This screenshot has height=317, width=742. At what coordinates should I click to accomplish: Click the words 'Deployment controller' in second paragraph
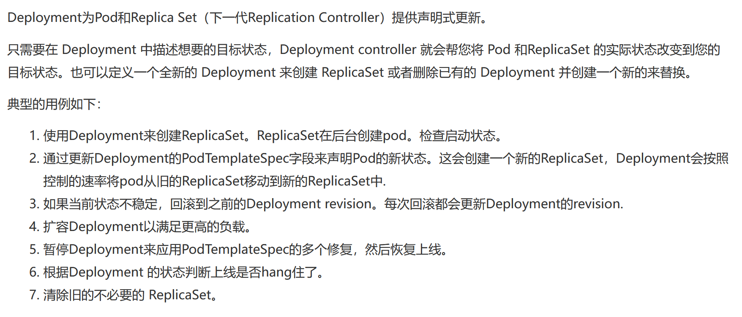348,50
